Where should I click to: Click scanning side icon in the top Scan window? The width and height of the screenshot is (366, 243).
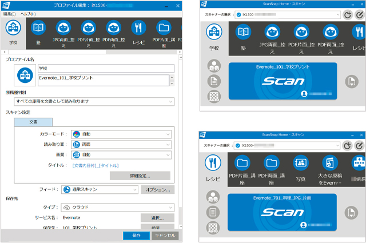(214, 81)
